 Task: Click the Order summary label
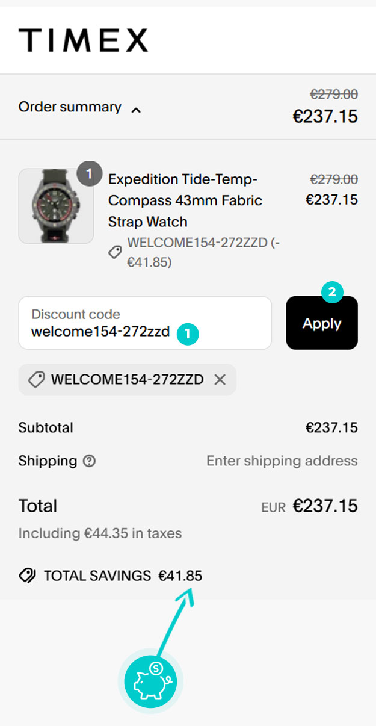click(x=70, y=107)
